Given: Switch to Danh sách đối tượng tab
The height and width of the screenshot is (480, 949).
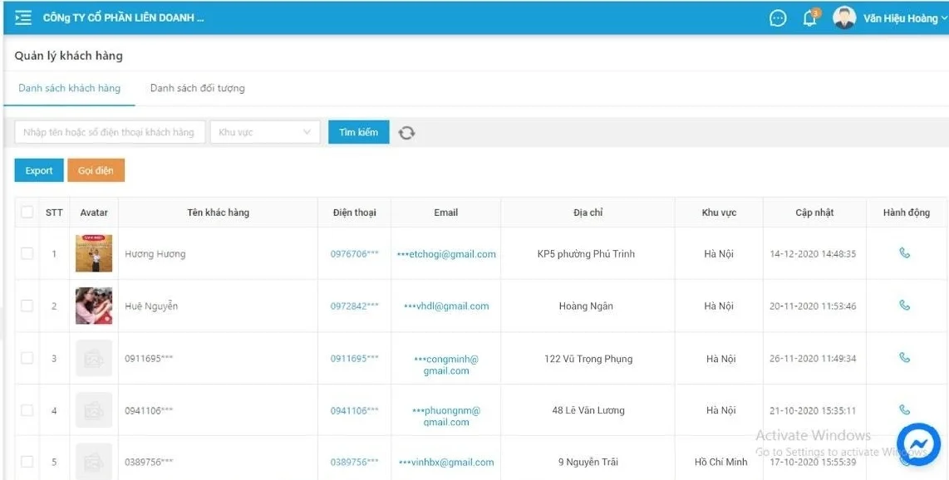Looking at the screenshot, I should coord(197,88).
